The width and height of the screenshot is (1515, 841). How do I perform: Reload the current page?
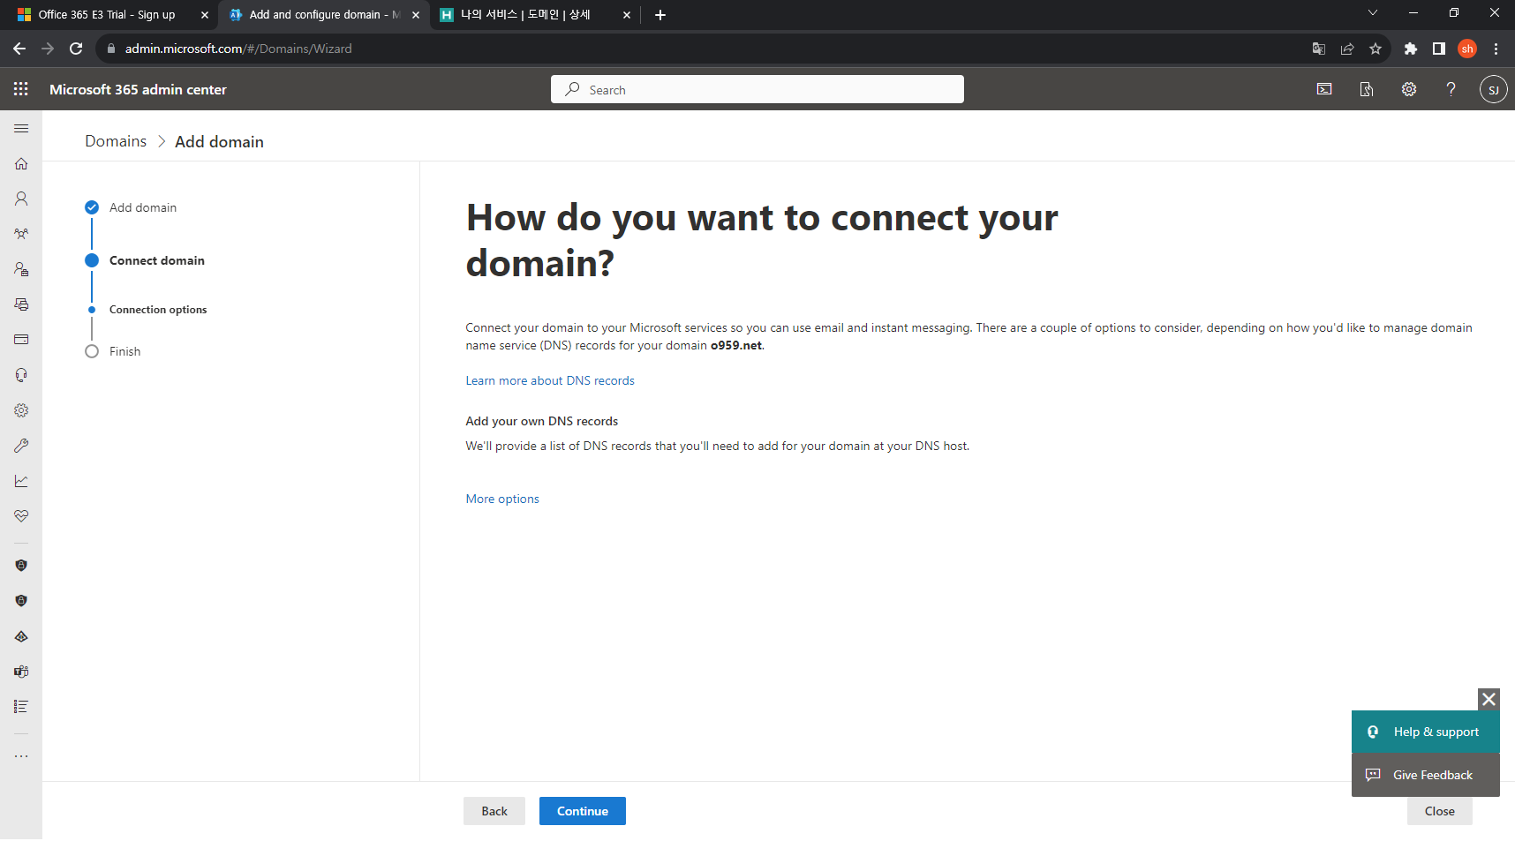(x=76, y=49)
